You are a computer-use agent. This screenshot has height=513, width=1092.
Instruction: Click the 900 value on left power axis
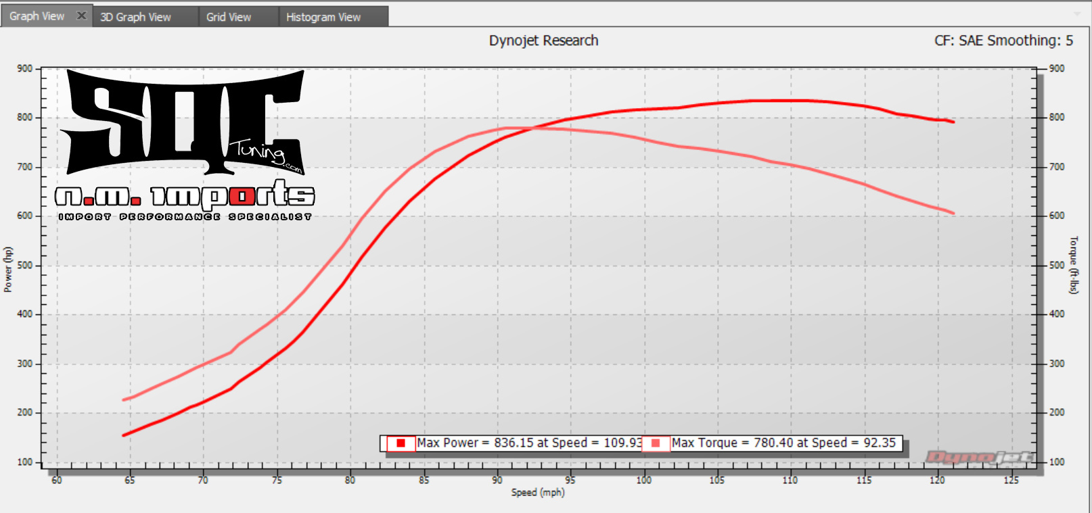tap(25, 68)
